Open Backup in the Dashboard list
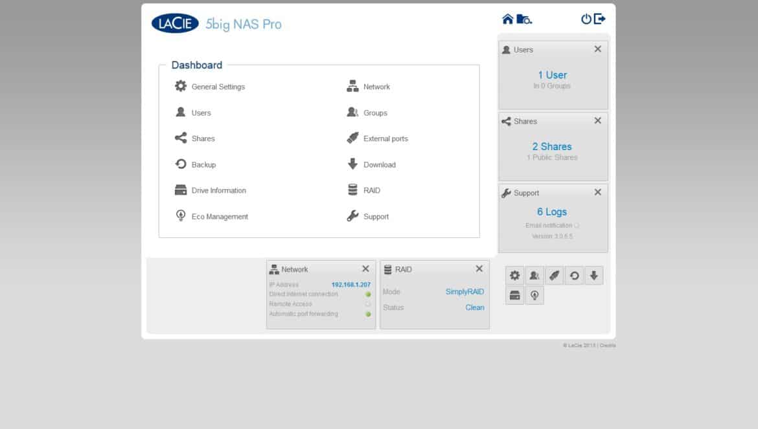Image resolution: width=758 pixels, height=429 pixels. click(x=195, y=164)
